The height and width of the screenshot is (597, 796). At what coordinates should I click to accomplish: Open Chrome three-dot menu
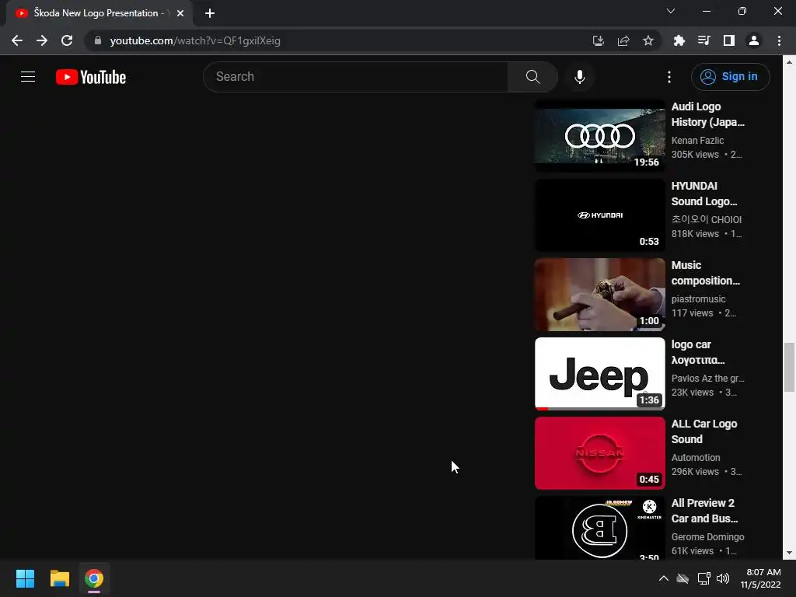click(x=779, y=40)
